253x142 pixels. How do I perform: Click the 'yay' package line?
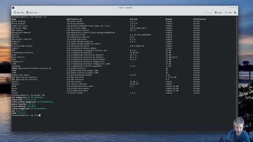tap(18, 111)
